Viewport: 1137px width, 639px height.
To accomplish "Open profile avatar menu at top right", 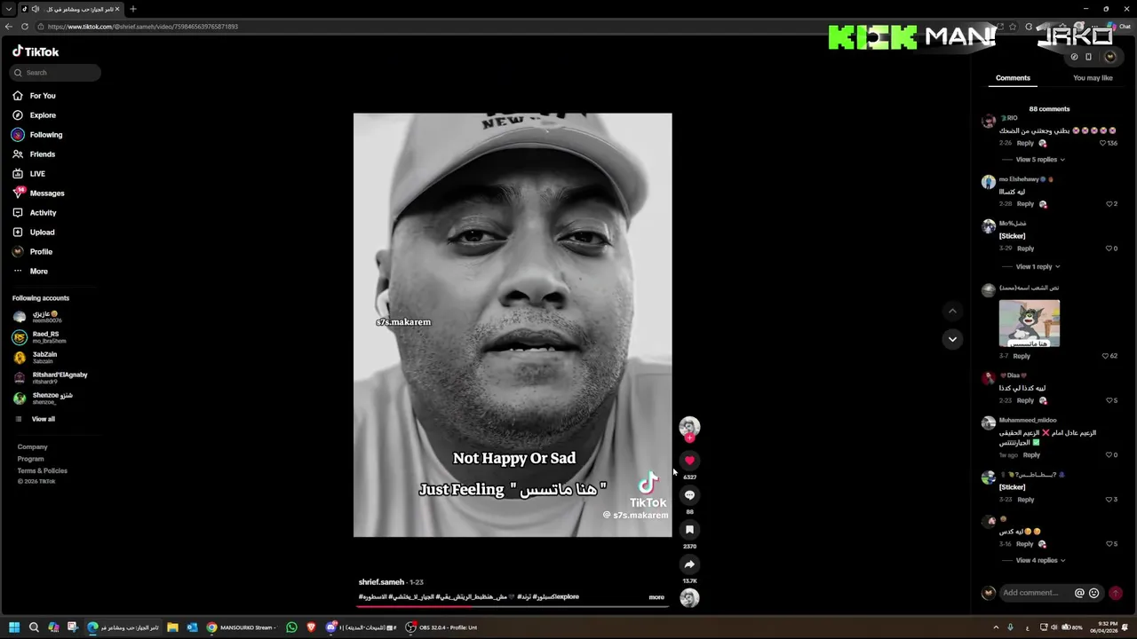I will pos(1109,57).
